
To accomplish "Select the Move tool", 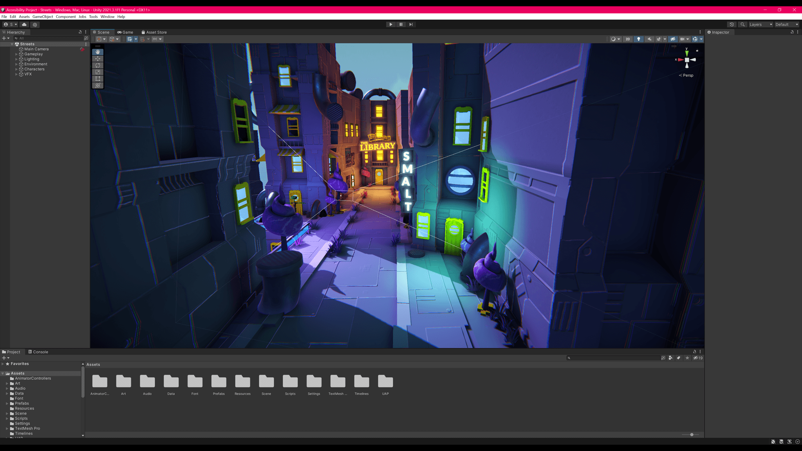I will pos(98,59).
